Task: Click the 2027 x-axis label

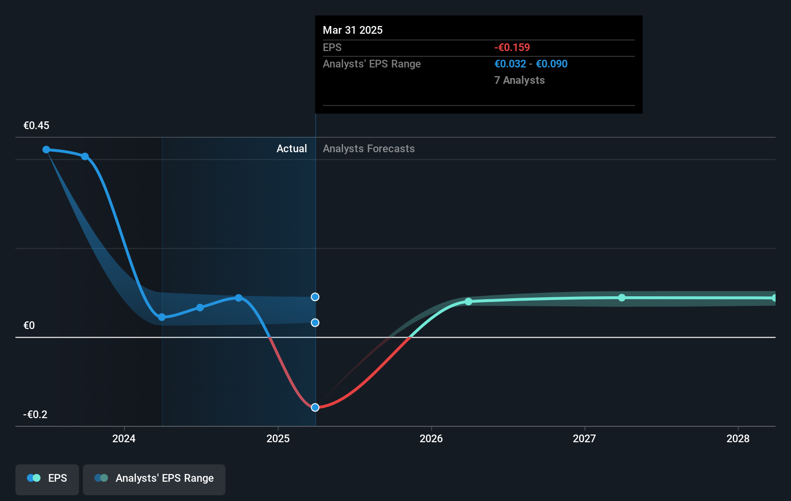Action: tap(584, 438)
